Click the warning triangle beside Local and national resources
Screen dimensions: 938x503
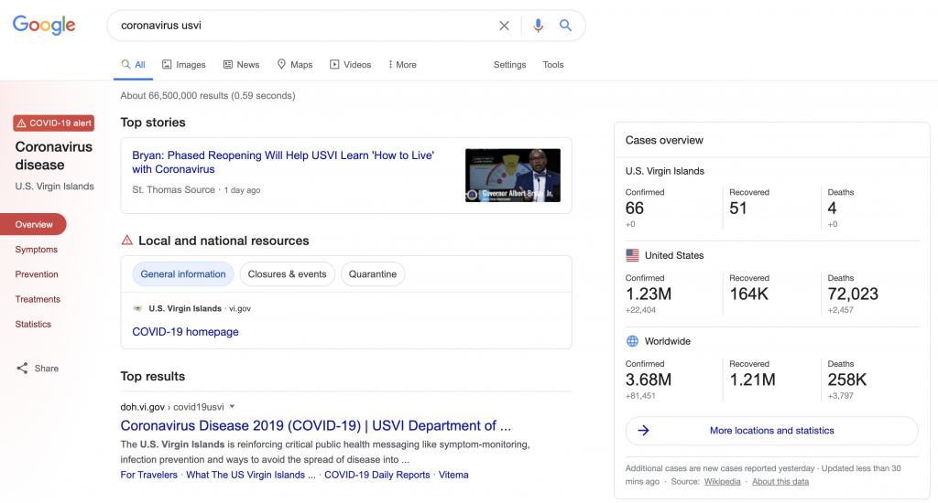click(126, 241)
